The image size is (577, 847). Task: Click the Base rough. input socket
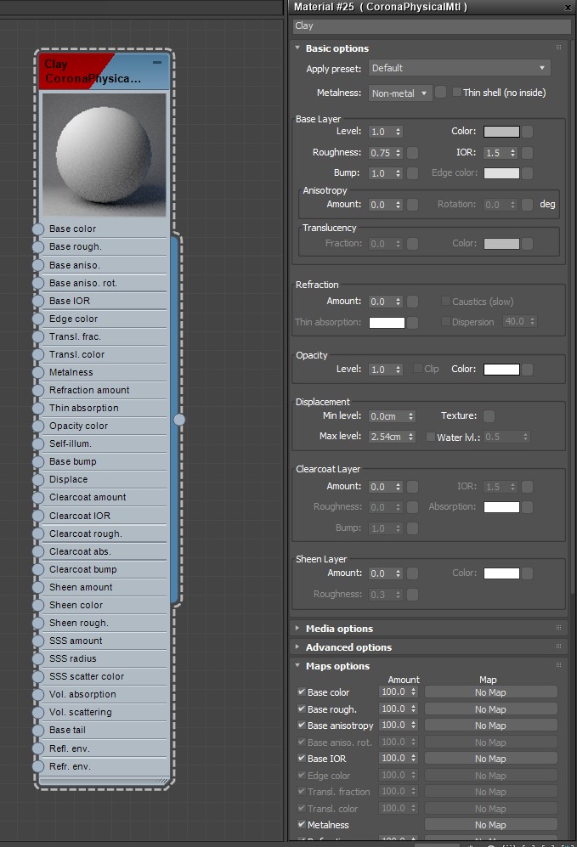pos(38,247)
